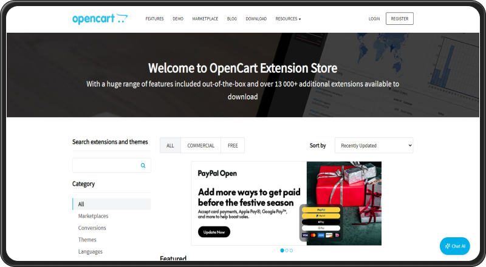Click the search magnifier icon
Image resolution: width=486 pixels, height=267 pixels.
pos(143,166)
